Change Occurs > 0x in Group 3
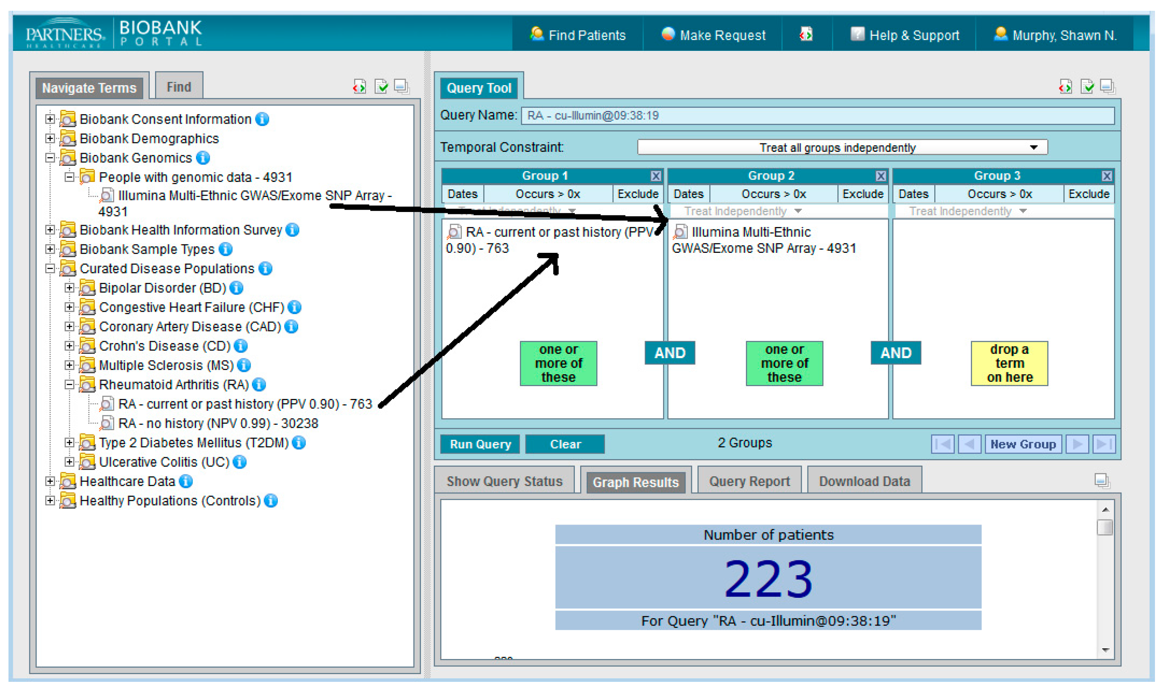This screenshot has height=693, width=1165. (x=999, y=194)
